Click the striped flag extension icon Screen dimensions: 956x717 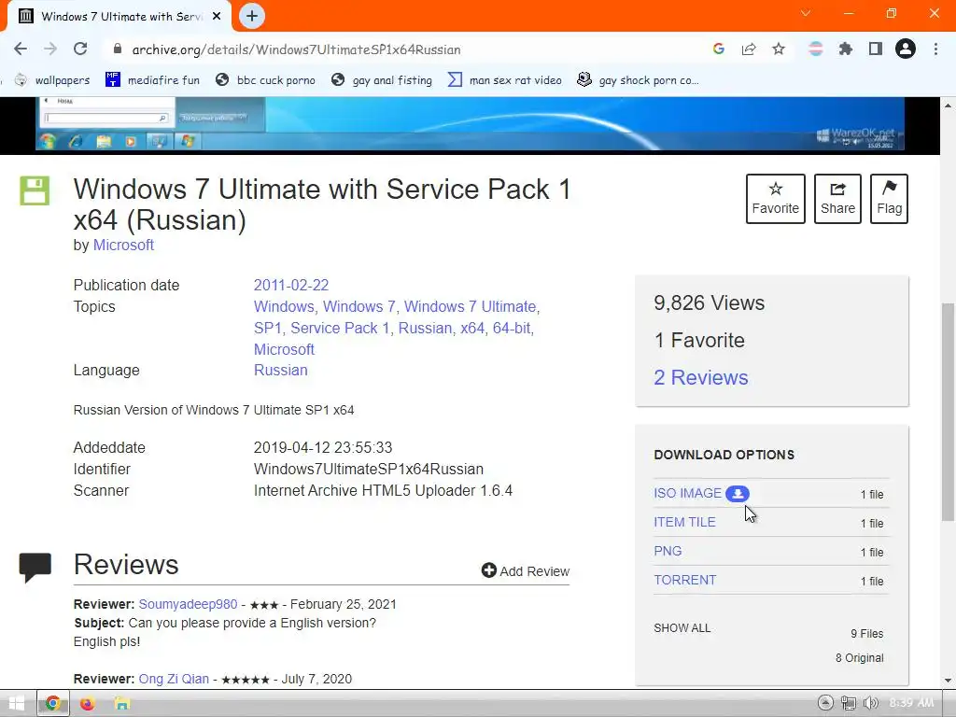point(816,49)
